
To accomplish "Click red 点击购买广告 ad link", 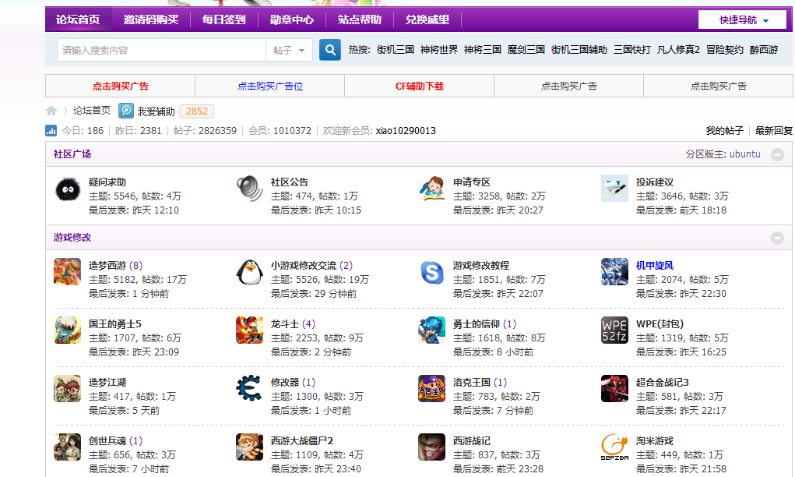I will [x=120, y=87].
